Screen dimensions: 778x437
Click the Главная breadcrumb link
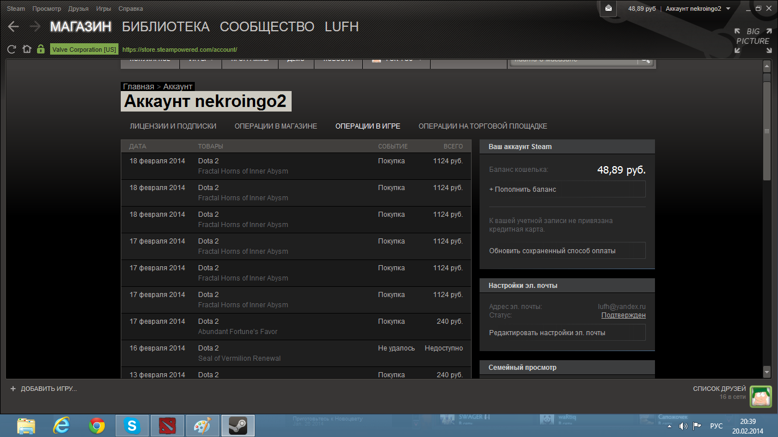point(138,86)
